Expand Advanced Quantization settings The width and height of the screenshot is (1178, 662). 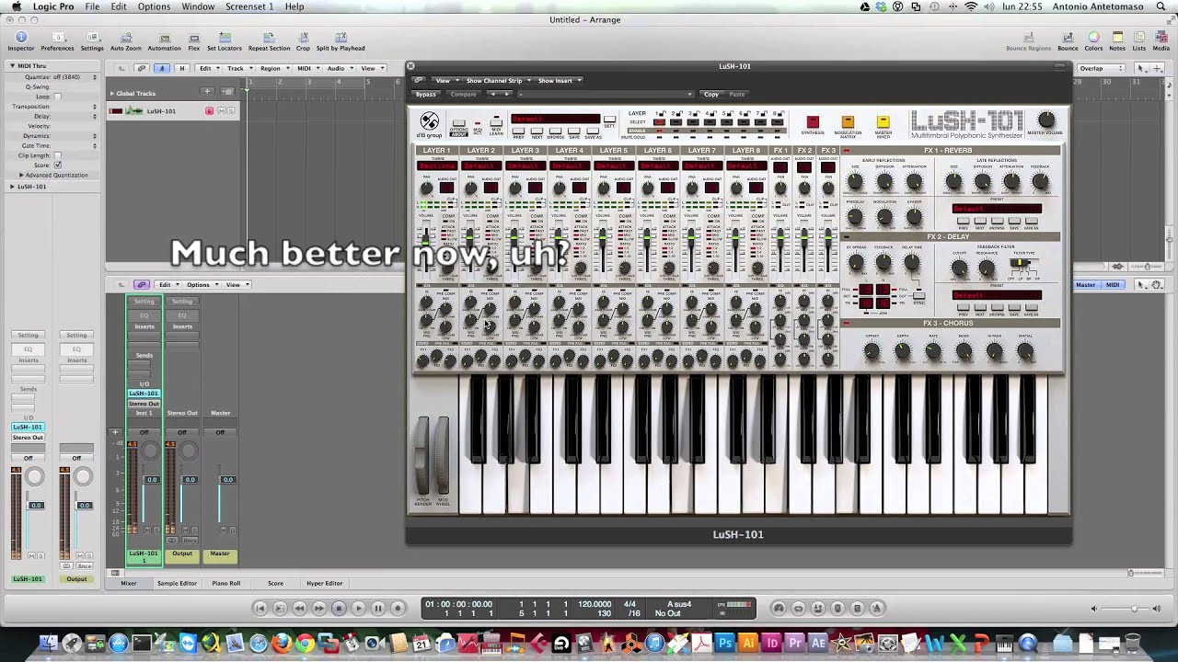pos(21,175)
